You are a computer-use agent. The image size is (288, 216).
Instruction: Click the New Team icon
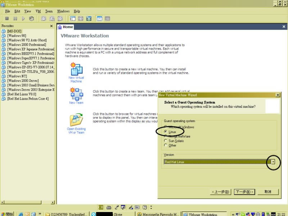coord(76,94)
